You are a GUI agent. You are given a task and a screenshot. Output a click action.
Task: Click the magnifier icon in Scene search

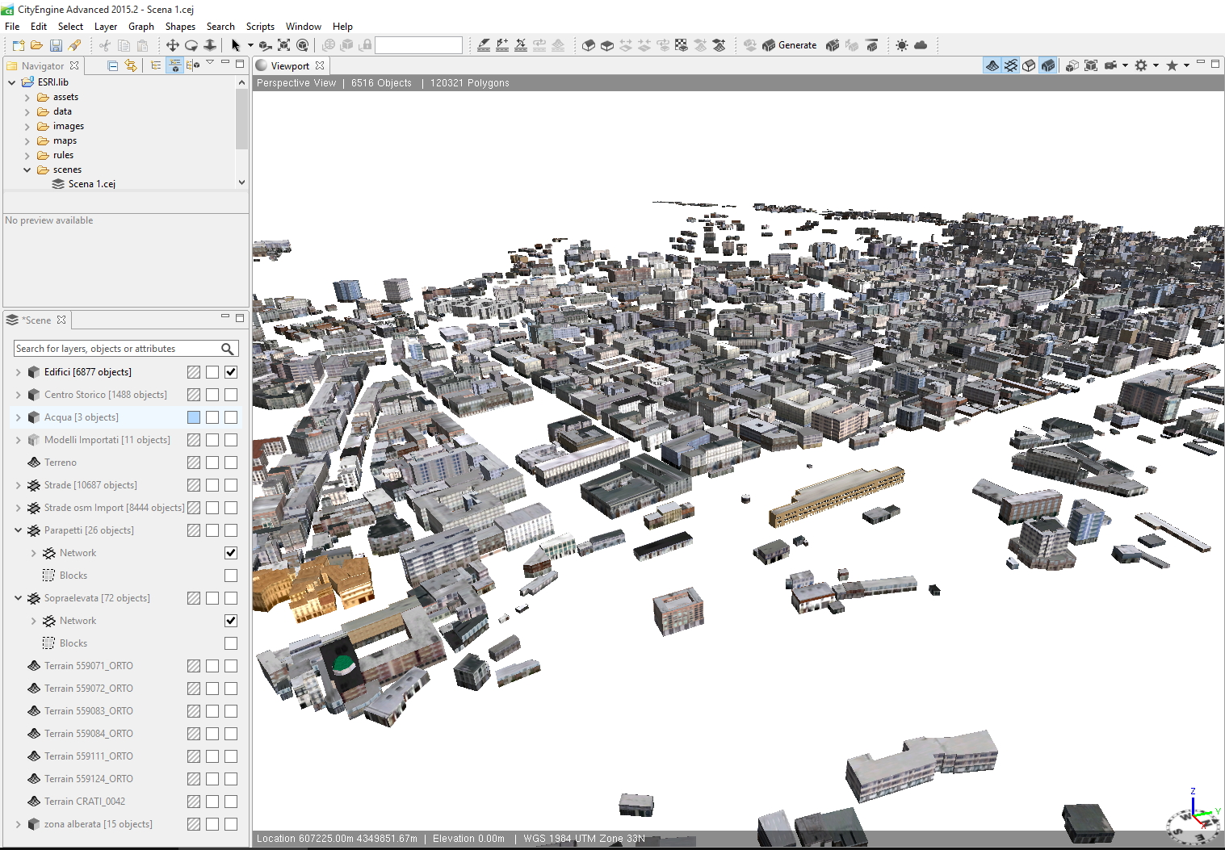point(228,349)
